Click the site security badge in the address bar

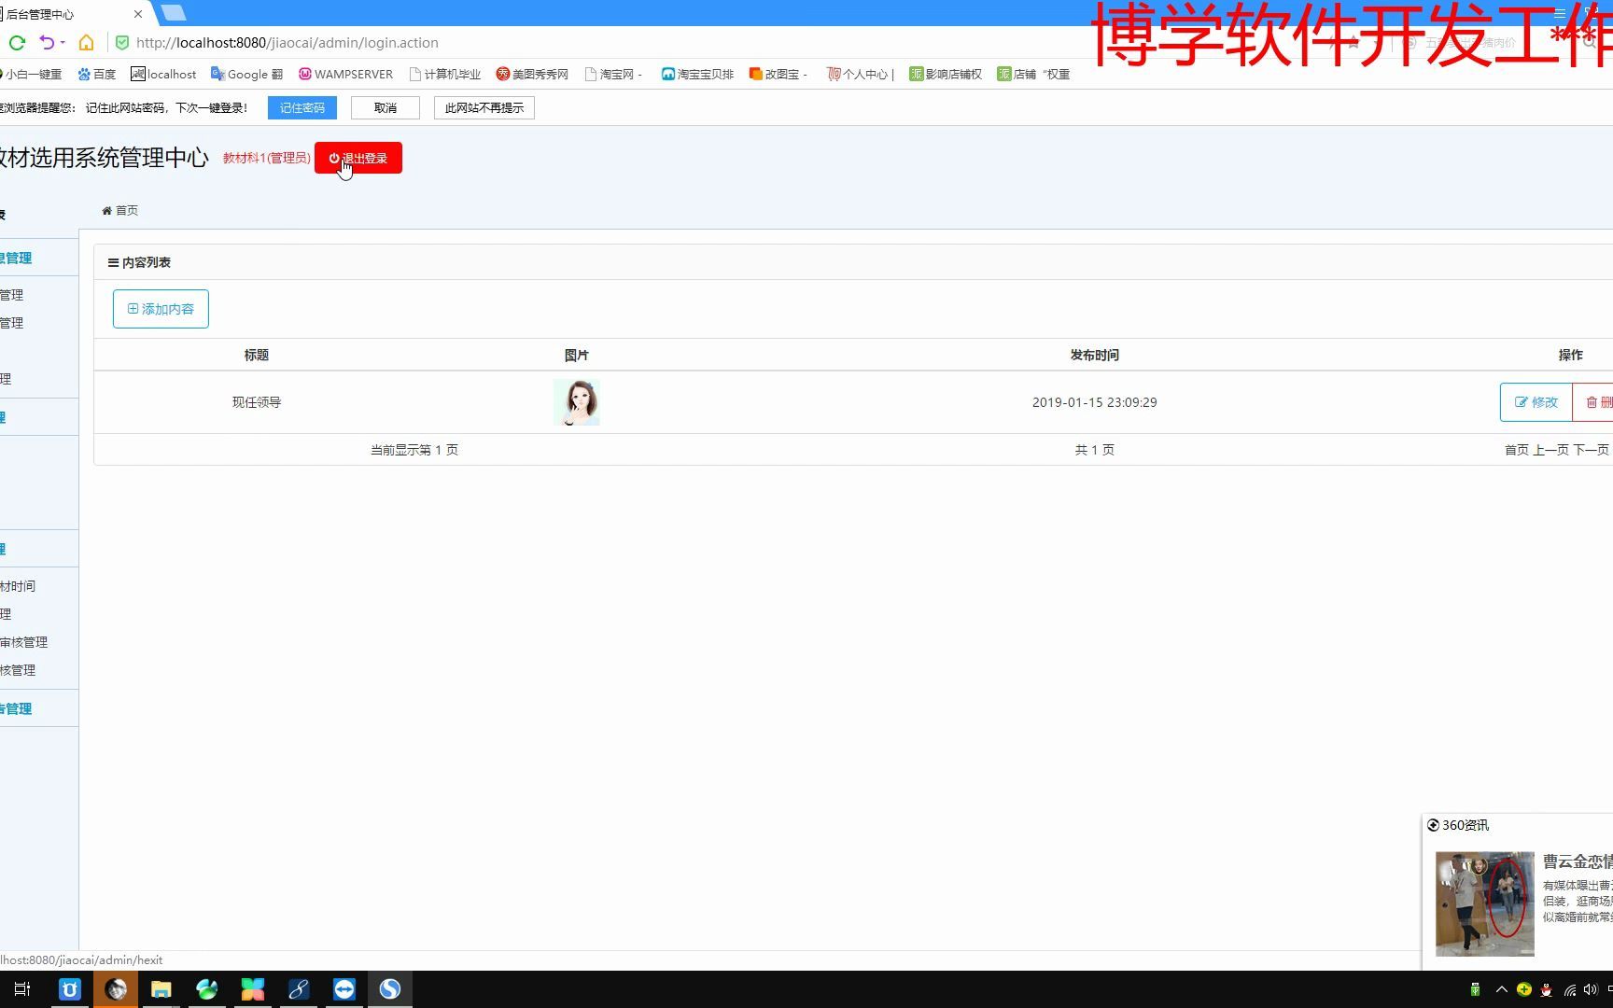[122, 43]
